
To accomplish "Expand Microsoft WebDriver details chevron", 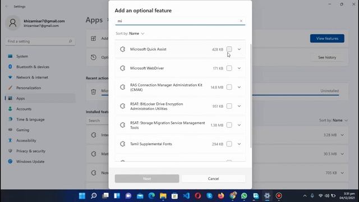I will pyautogui.click(x=239, y=68).
